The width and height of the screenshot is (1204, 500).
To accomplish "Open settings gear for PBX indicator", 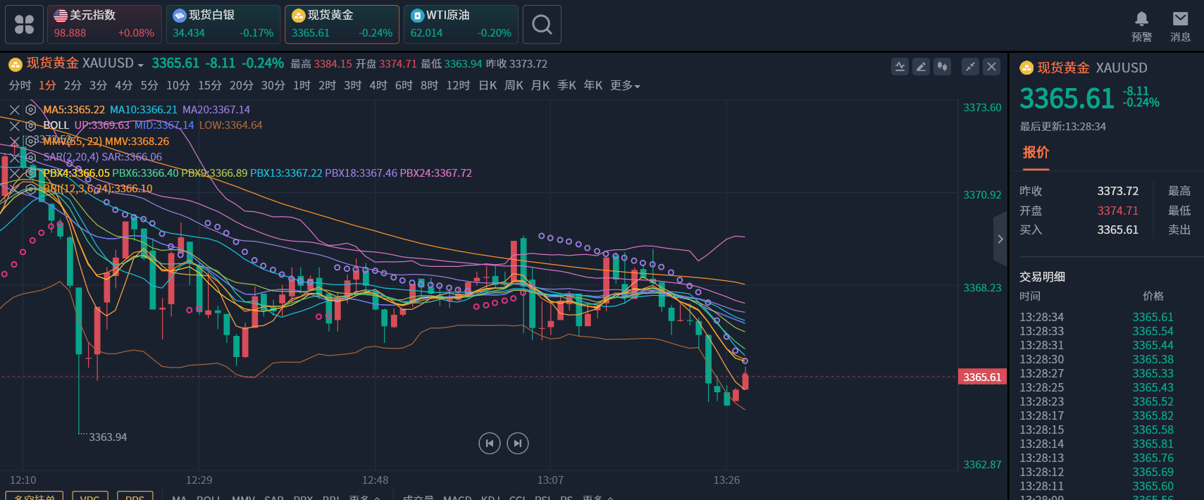I will click(x=30, y=173).
